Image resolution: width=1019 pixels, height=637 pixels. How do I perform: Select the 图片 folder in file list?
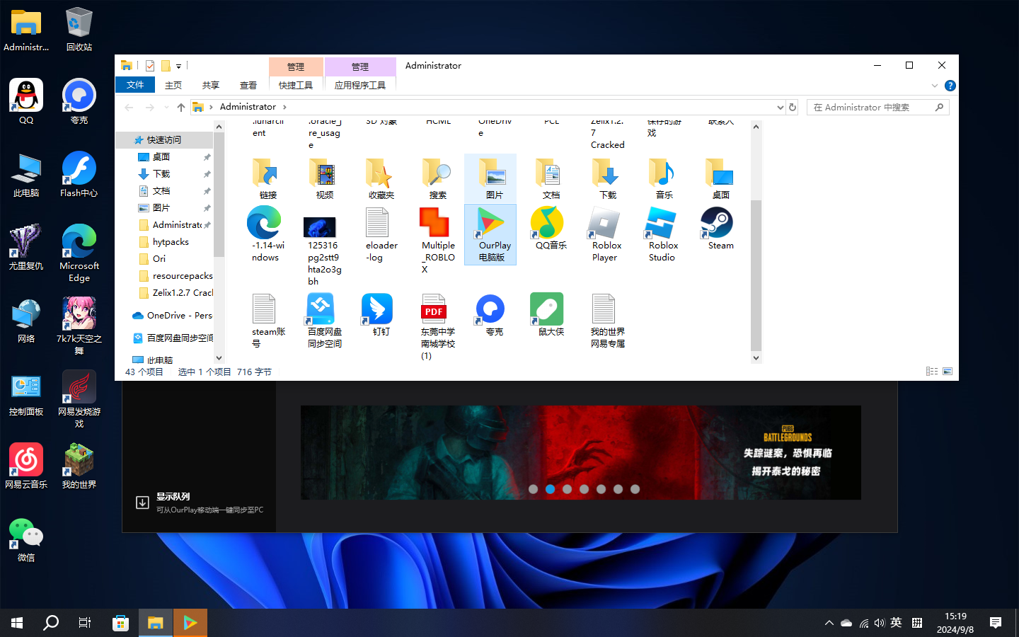pos(490,178)
